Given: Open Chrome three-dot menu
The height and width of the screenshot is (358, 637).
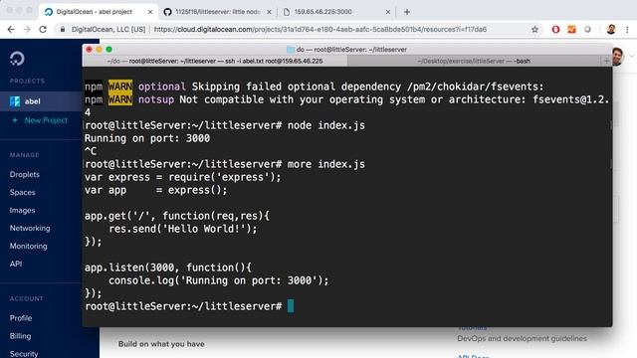Looking at the screenshot, I should point(627,29).
